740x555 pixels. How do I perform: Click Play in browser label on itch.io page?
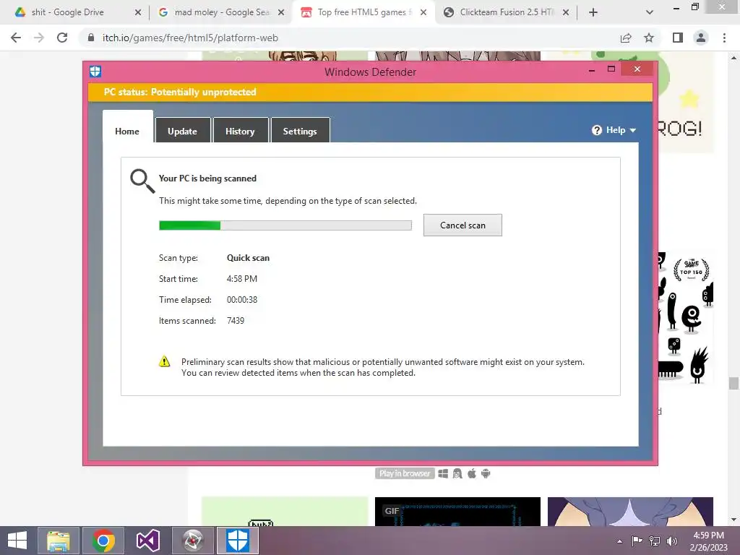point(405,473)
